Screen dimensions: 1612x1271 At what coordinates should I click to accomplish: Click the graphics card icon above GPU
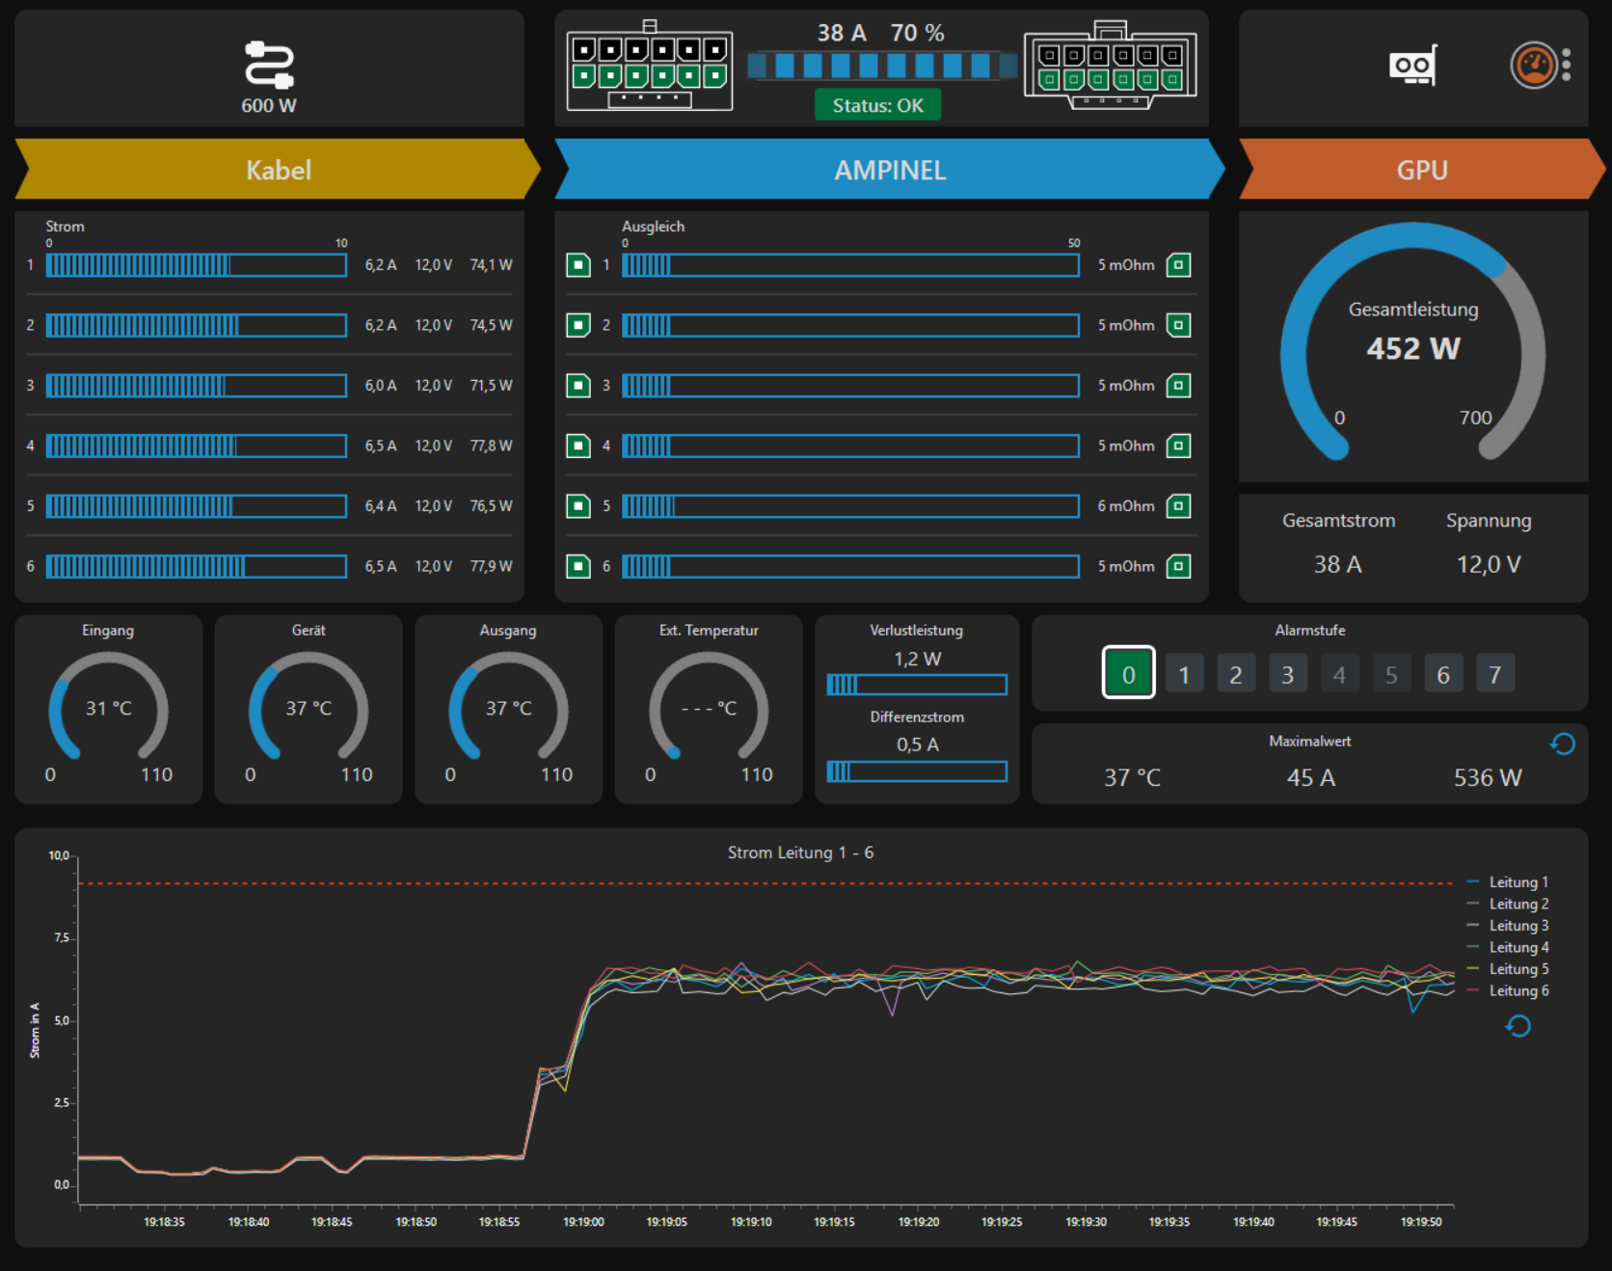(1413, 66)
